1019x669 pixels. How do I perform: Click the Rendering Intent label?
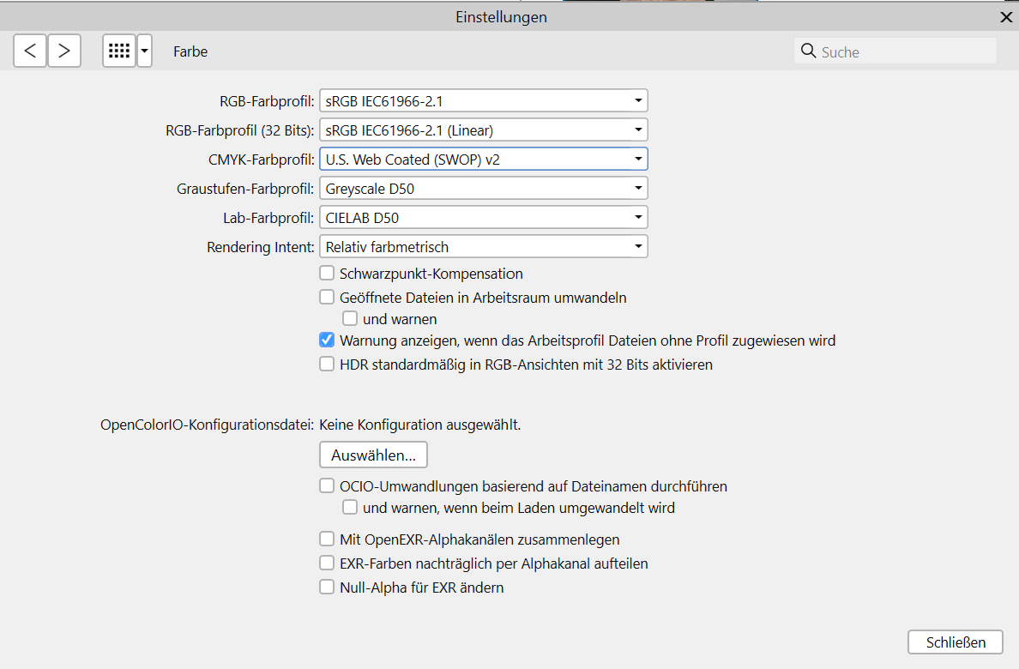pos(261,247)
